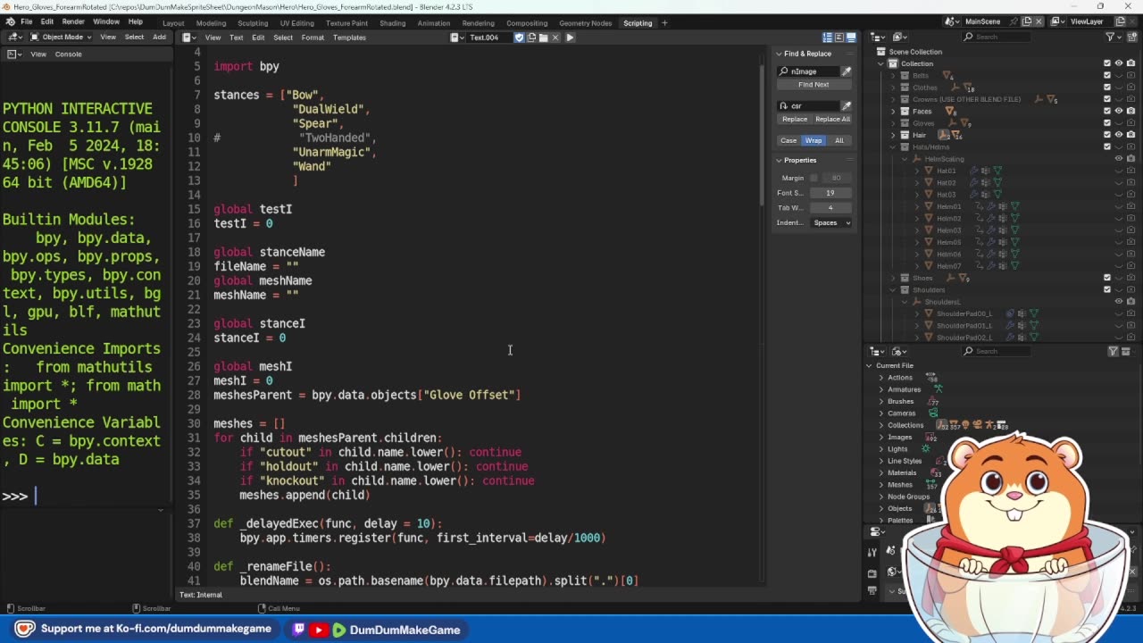Open the outliner filter funnel icon
This screenshot has height=643, width=1143.
[1110, 37]
